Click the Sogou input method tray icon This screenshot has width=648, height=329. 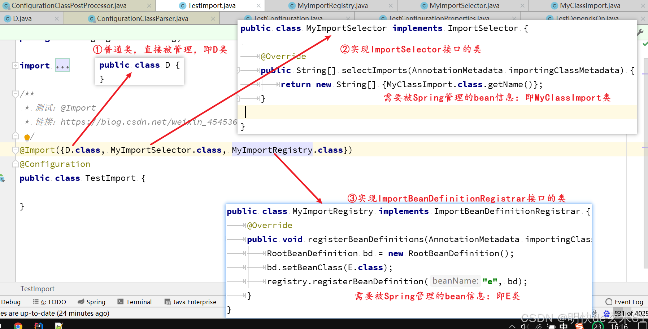579,326
